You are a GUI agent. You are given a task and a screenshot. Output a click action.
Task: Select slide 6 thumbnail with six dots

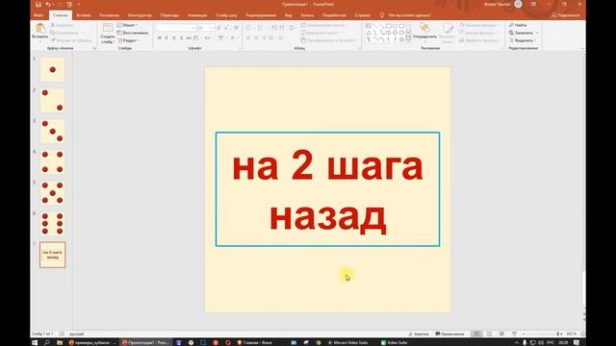click(52, 224)
